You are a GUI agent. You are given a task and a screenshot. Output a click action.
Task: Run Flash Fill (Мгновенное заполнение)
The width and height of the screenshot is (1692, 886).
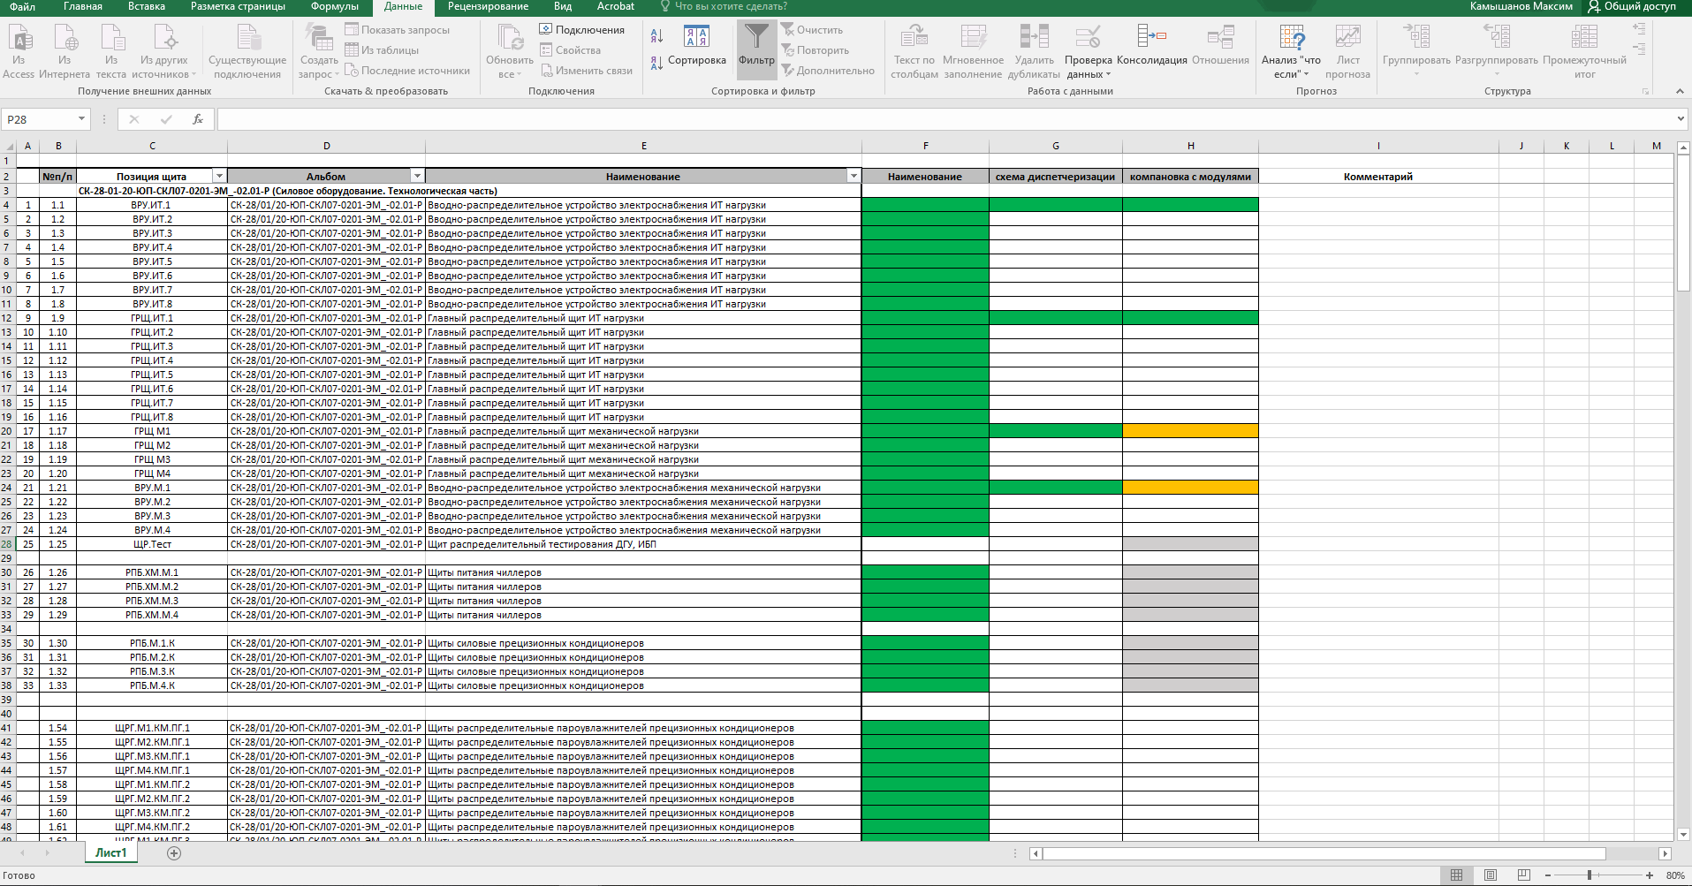[973, 51]
